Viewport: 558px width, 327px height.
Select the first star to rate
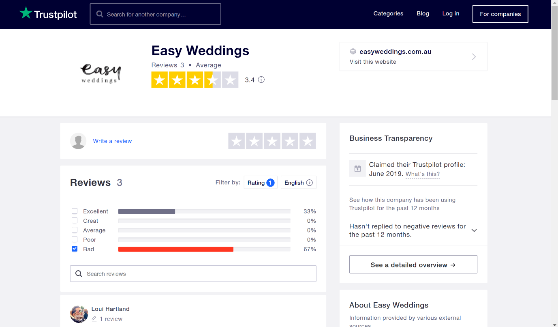pos(236,141)
